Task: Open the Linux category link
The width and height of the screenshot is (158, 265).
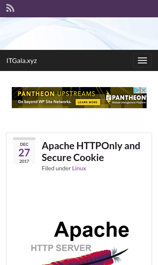Action: click(x=79, y=168)
